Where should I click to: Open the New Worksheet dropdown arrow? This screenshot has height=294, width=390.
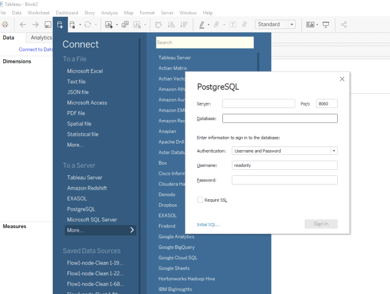coord(117,24)
